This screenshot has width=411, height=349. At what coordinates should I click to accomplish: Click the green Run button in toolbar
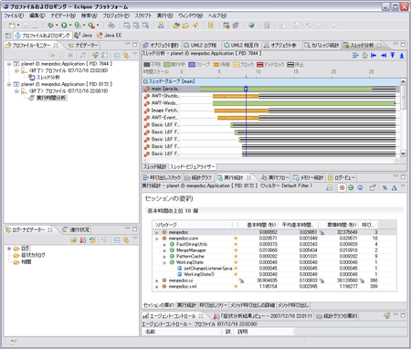(64, 26)
